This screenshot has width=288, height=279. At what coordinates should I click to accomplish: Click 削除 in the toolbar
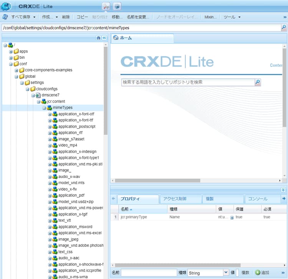pos(66,17)
